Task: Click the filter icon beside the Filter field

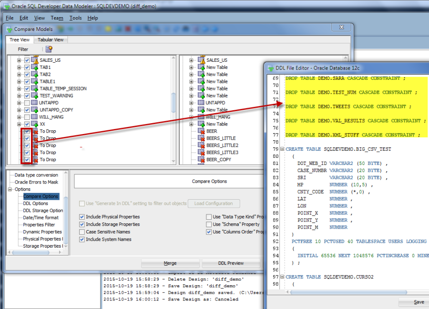Action: pyautogui.click(x=48, y=49)
